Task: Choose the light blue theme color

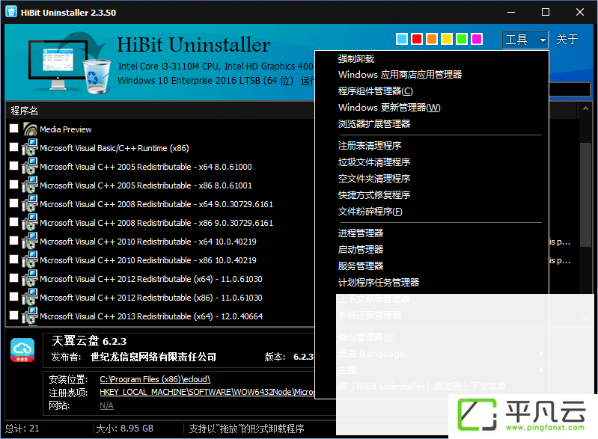Action: [402, 39]
